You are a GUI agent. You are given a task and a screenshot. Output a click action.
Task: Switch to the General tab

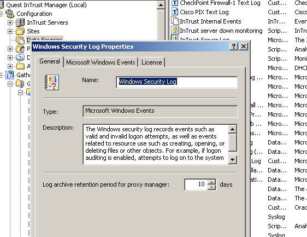(50, 61)
